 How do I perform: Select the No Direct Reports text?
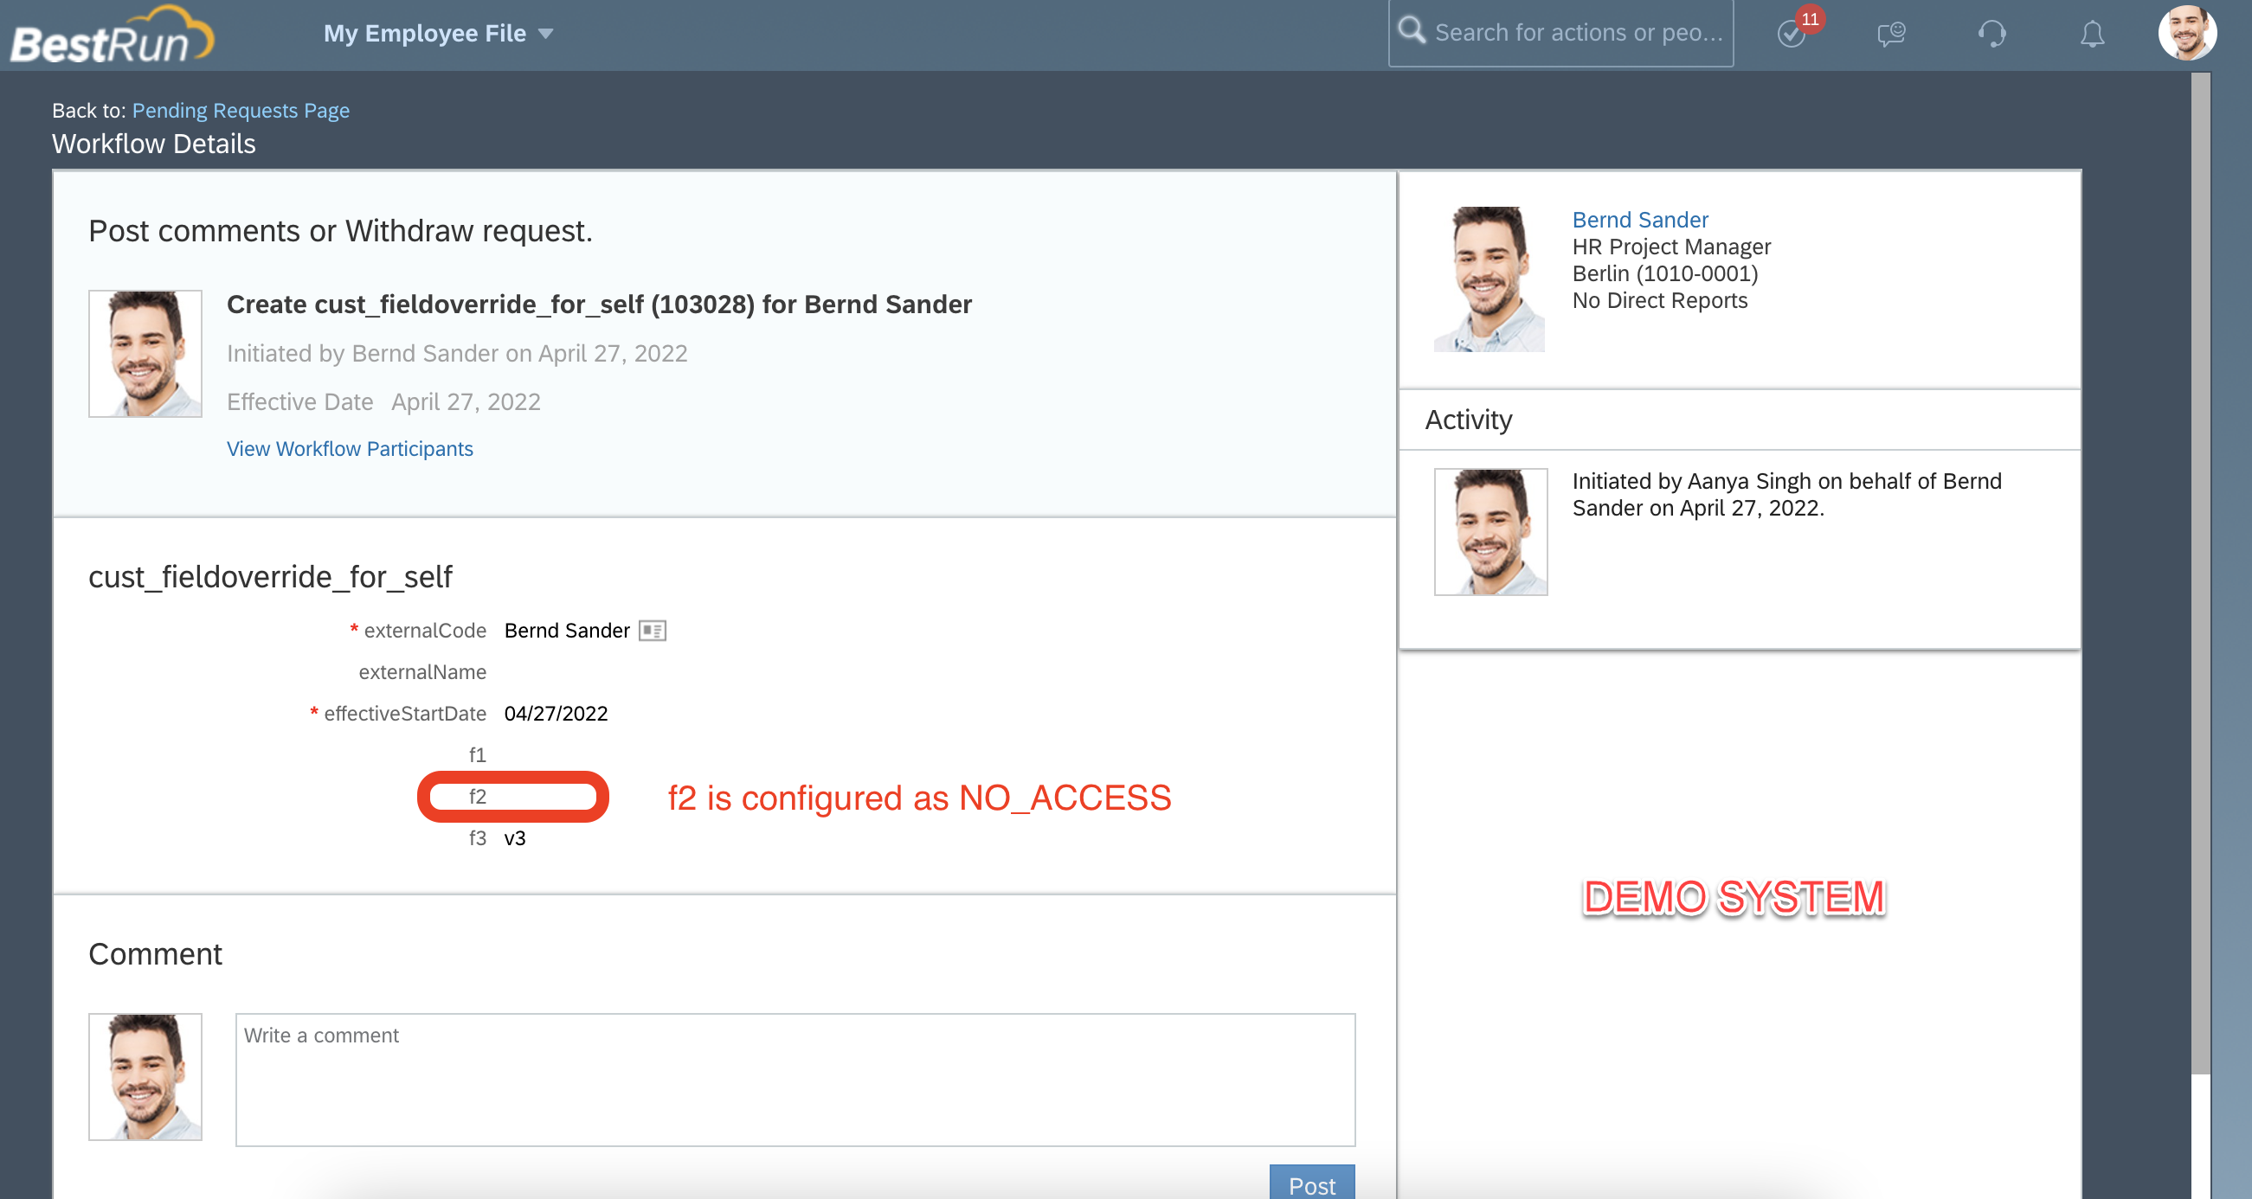click(1660, 299)
